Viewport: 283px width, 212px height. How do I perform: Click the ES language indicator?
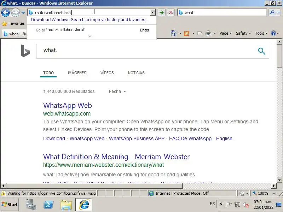pyautogui.click(x=212, y=204)
